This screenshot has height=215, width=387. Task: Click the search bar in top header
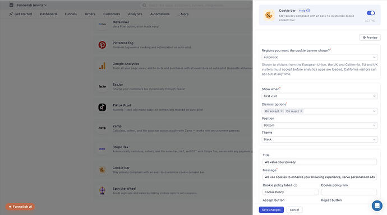click(x=196, y=5)
